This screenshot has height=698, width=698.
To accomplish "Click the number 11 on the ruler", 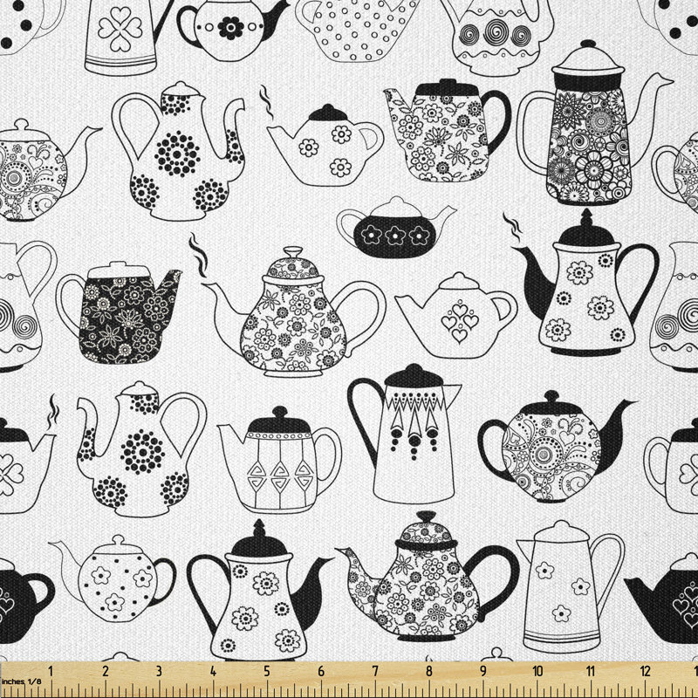I will pyautogui.click(x=591, y=671).
